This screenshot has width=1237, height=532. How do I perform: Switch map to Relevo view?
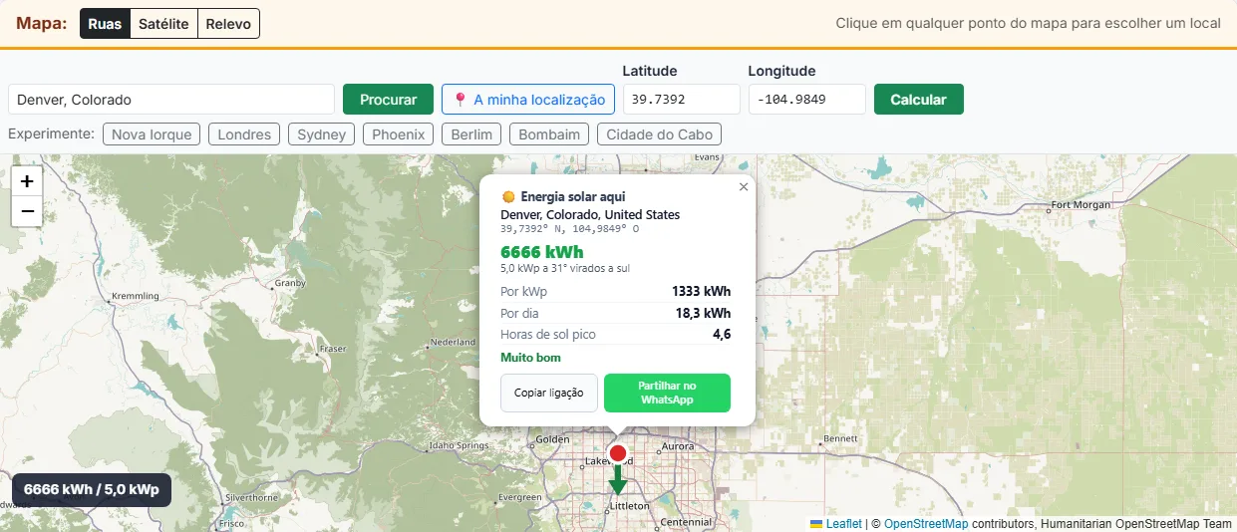[228, 24]
